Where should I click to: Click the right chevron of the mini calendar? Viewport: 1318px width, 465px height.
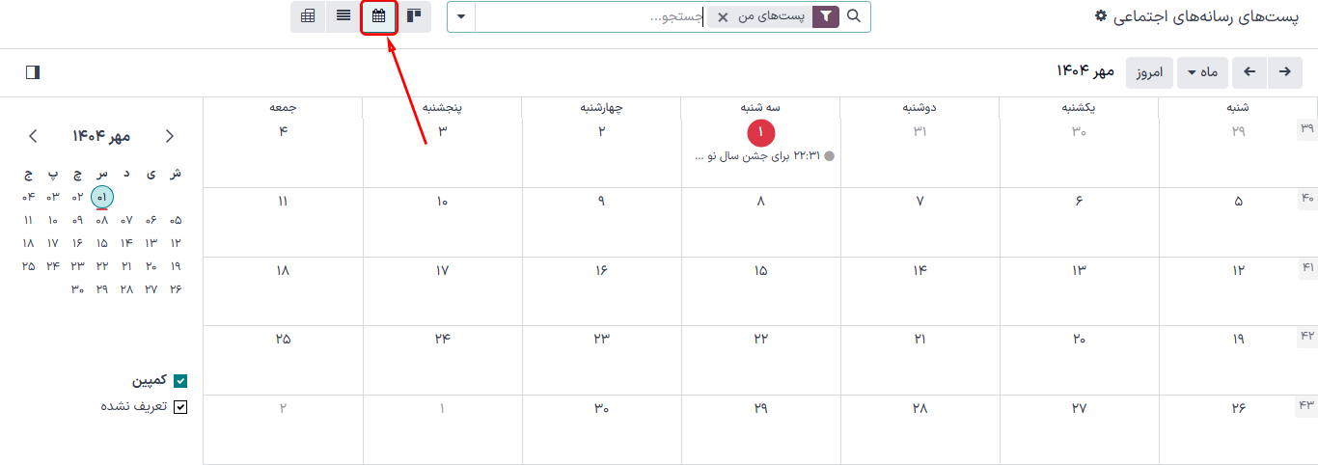170,136
